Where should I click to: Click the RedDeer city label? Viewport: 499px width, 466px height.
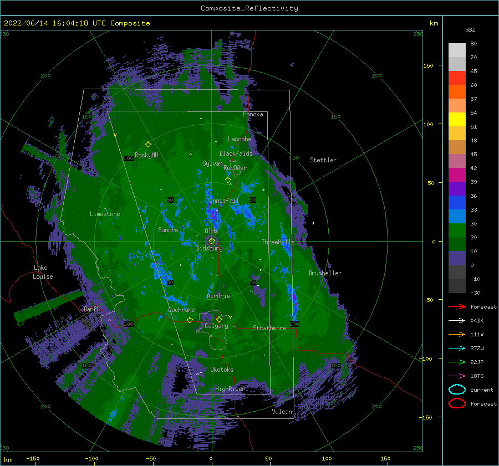point(235,168)
